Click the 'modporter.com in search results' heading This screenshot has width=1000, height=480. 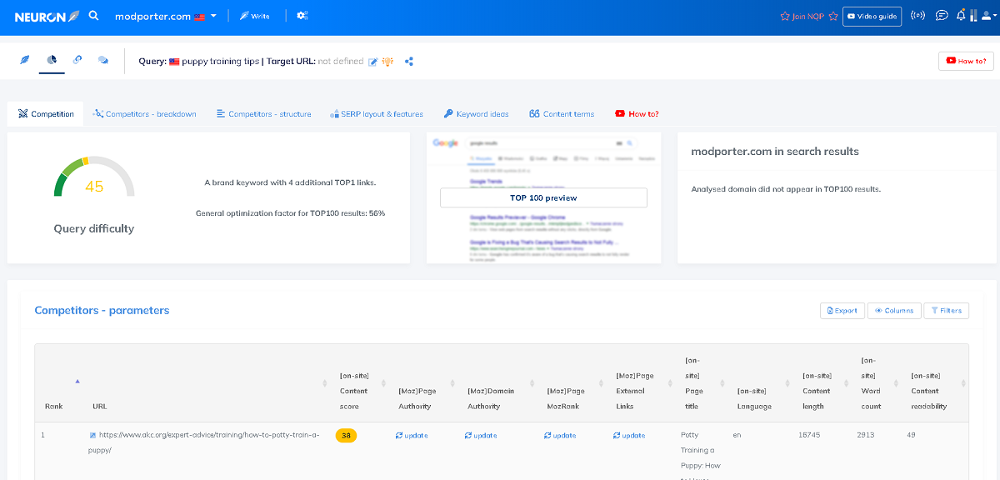coord(775,152)
